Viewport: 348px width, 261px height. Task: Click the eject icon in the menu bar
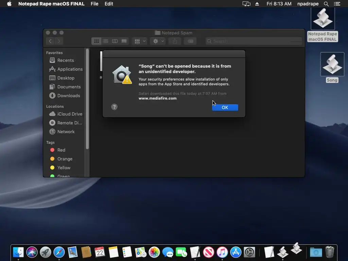(x=257, y=4)
